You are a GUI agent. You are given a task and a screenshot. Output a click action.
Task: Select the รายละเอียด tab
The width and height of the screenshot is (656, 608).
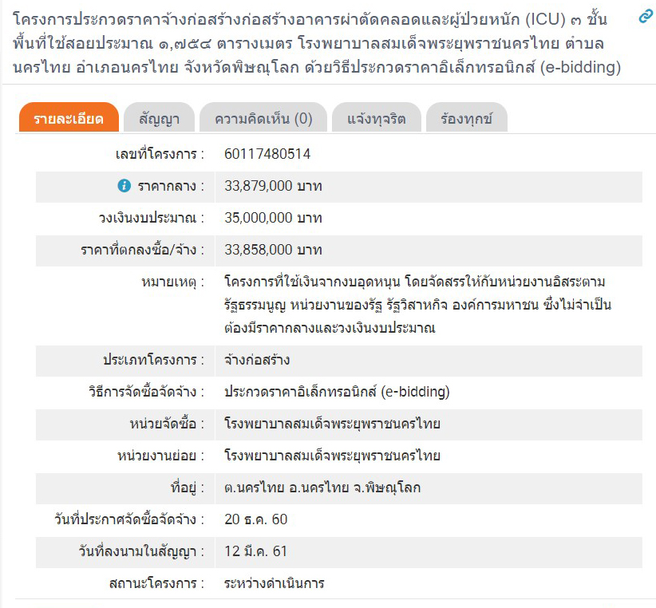click(x=69, y=119)
